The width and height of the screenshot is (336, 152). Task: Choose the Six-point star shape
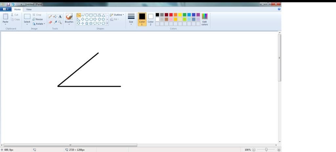(91, 23)
